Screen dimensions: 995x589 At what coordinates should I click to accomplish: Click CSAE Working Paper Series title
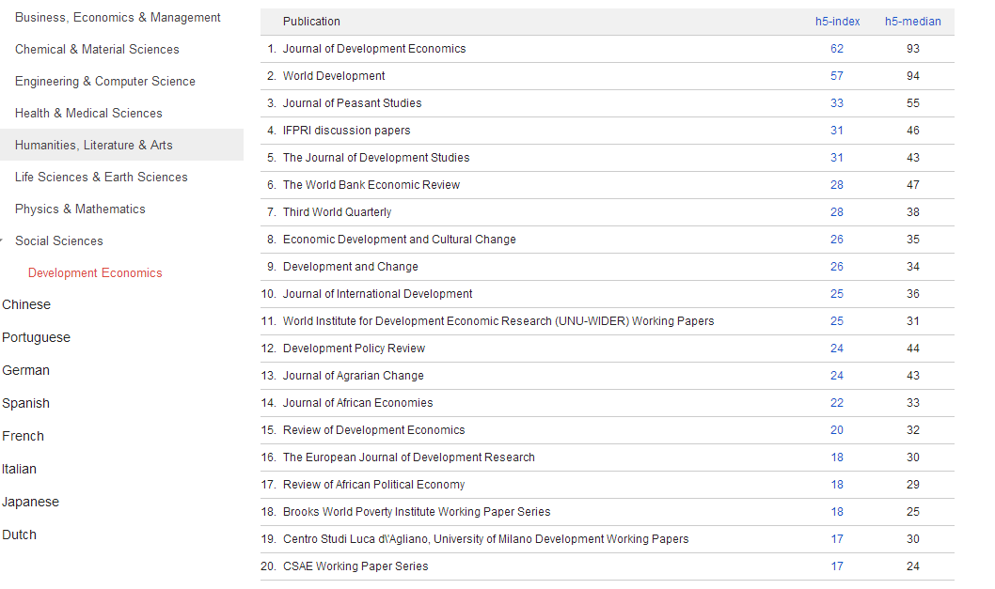tap(355, 566)
